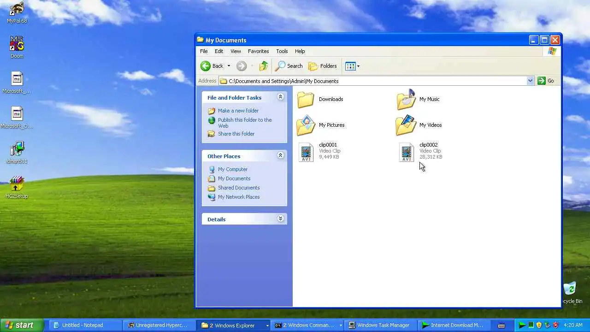This screenshot has height=332, width=590.
Task: Select the My Pictures folder icon
Action: tap(306, 125)
